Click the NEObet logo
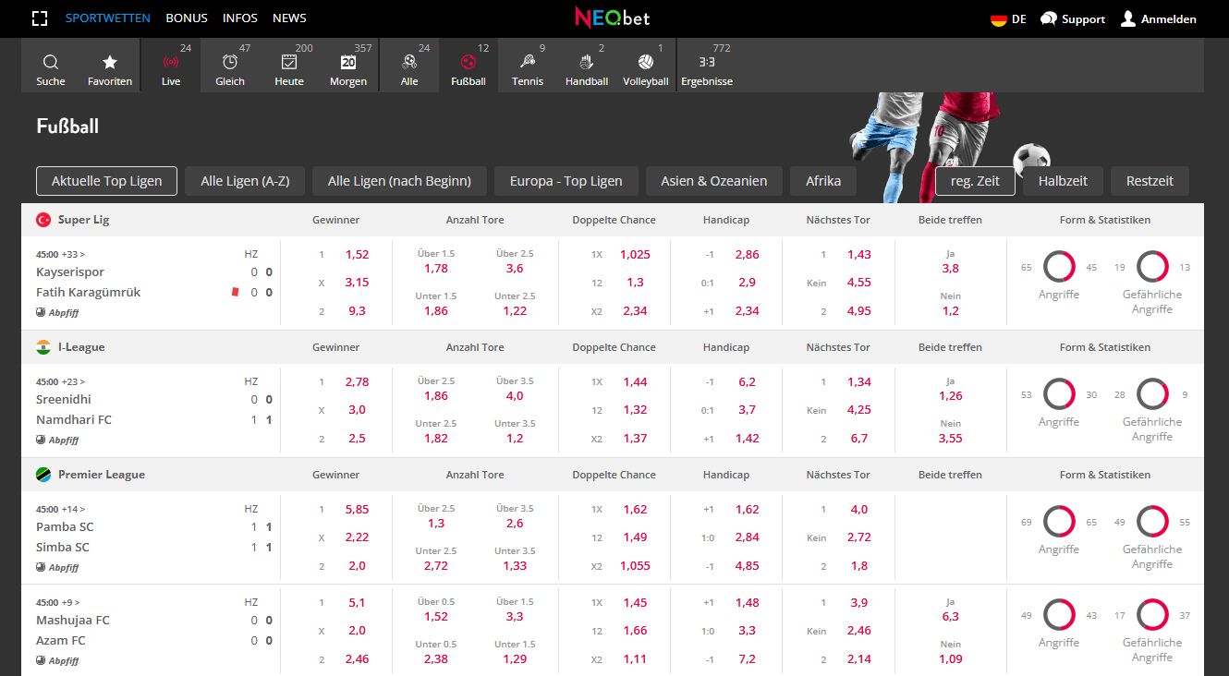Viewport: 1229px width, 676px height. (x=613, y=18)
